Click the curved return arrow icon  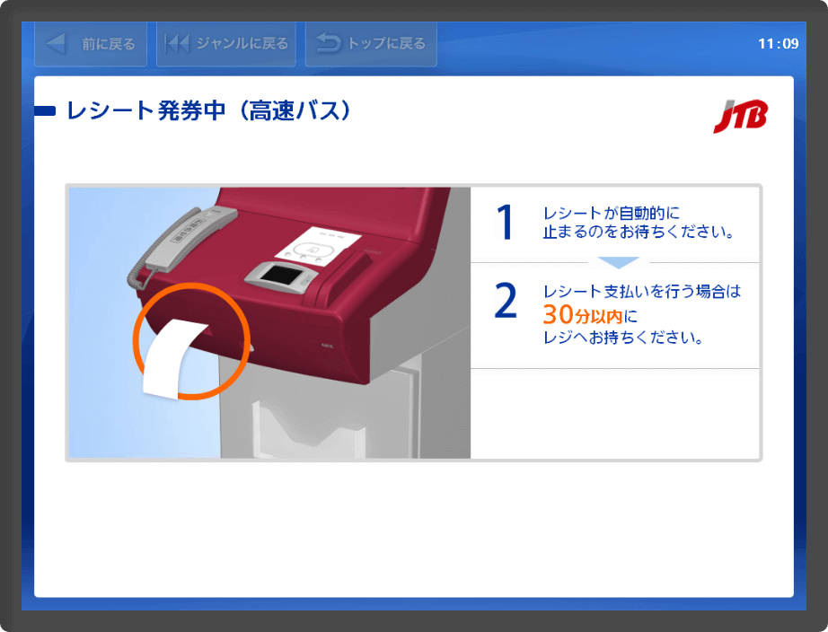(x=329, y=43)
